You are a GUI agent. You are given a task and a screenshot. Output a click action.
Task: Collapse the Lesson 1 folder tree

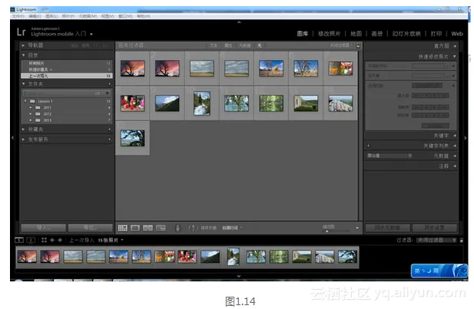[25, 101]
